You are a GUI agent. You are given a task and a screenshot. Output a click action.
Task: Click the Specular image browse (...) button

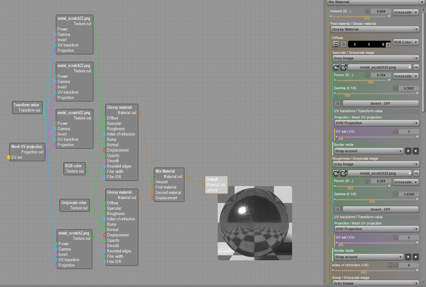pyautogui.click(x=416, y=67)
